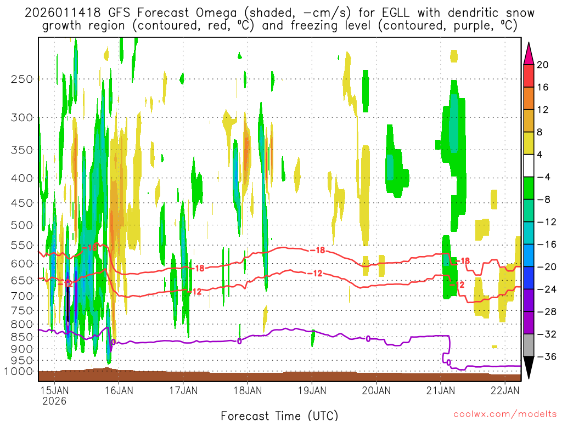
Task: Click the -12 contour label after 21JAN
Action: (457, 285)
